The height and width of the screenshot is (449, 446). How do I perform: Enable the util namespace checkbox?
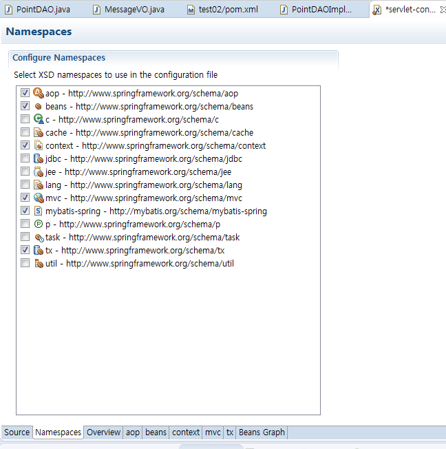point(25,263)
